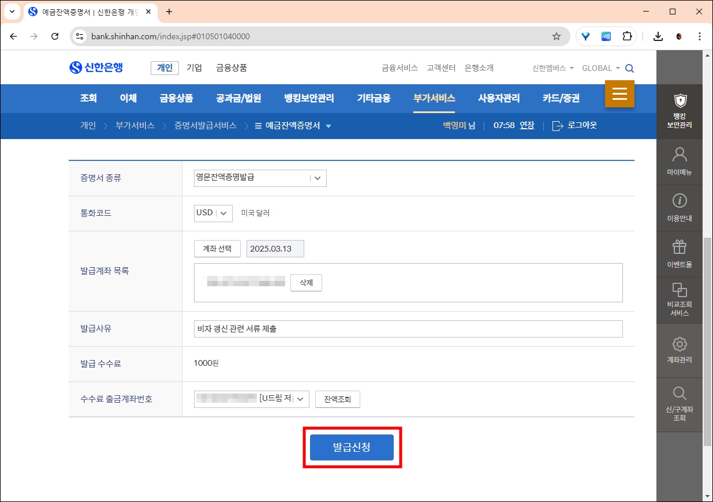Expand the 신한멤버스 dropdown
713x502 pixels.
553,68
